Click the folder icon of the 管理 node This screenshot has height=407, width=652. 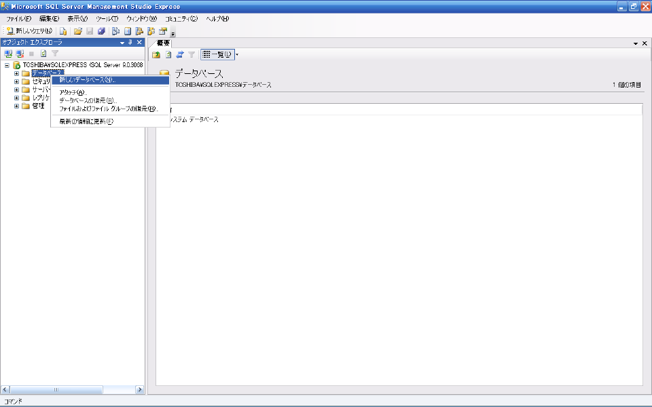coord(26,106)
